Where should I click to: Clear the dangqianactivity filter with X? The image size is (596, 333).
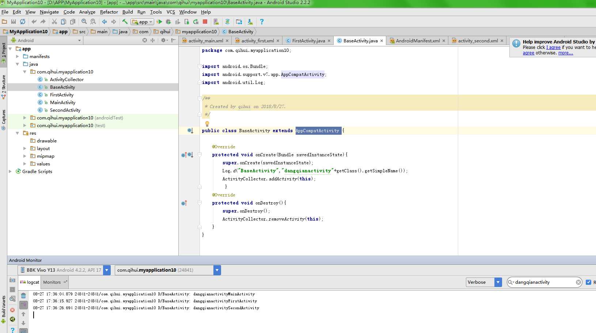pyautogui.click(x=578, y=282)
